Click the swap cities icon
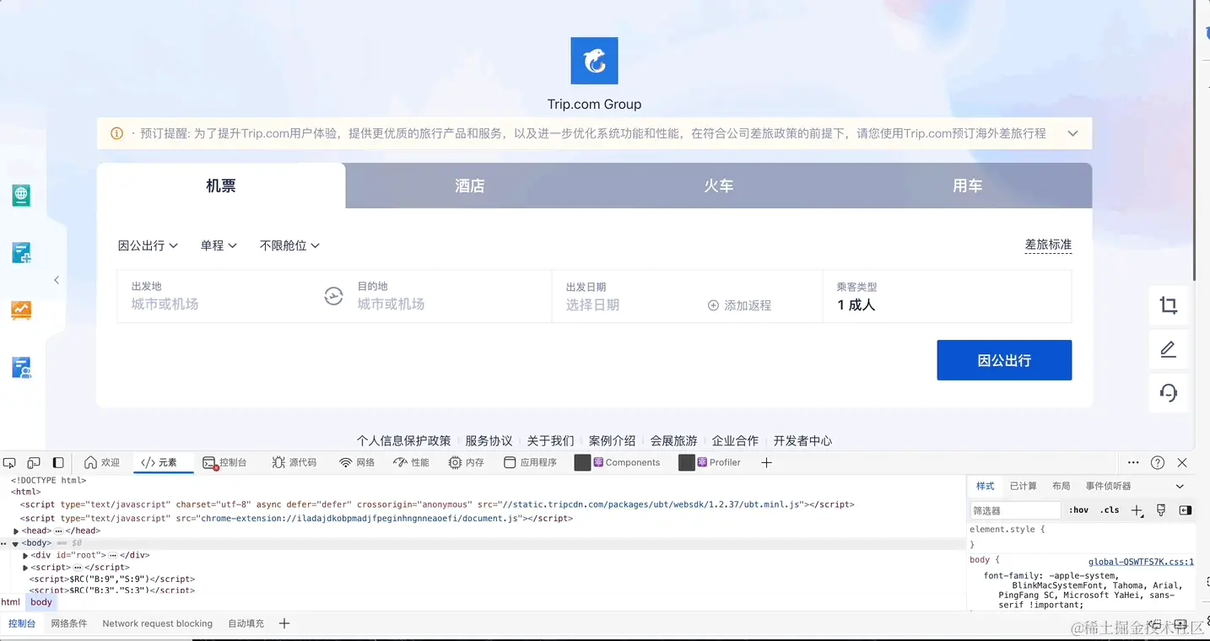This screenshot has width=1210, height=641. click(x=333, y=296)
